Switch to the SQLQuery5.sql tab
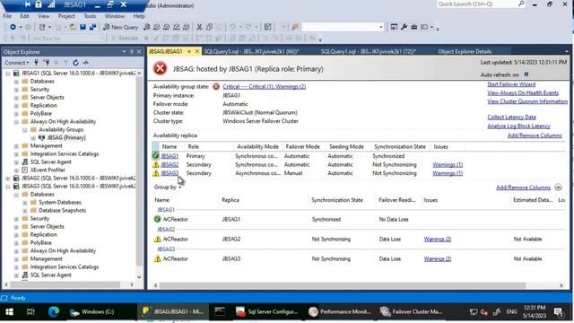 (251, 52)
